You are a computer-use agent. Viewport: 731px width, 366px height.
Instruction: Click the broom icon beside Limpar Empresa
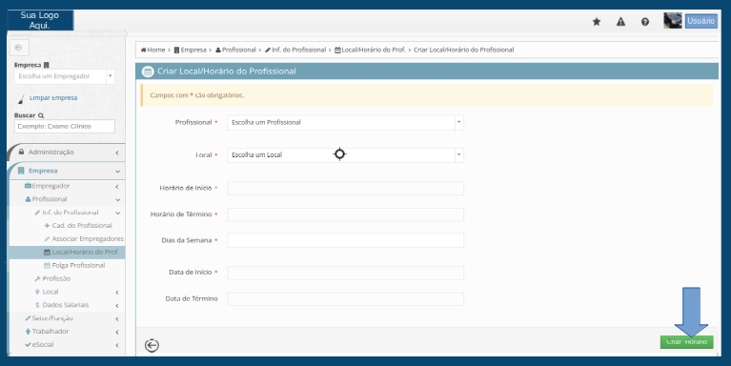click(21, 99)
